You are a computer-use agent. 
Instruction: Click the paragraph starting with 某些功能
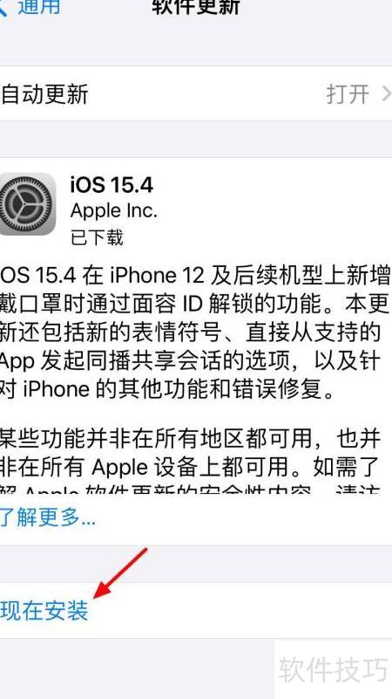pyautogui.click(x=192, y=459)
